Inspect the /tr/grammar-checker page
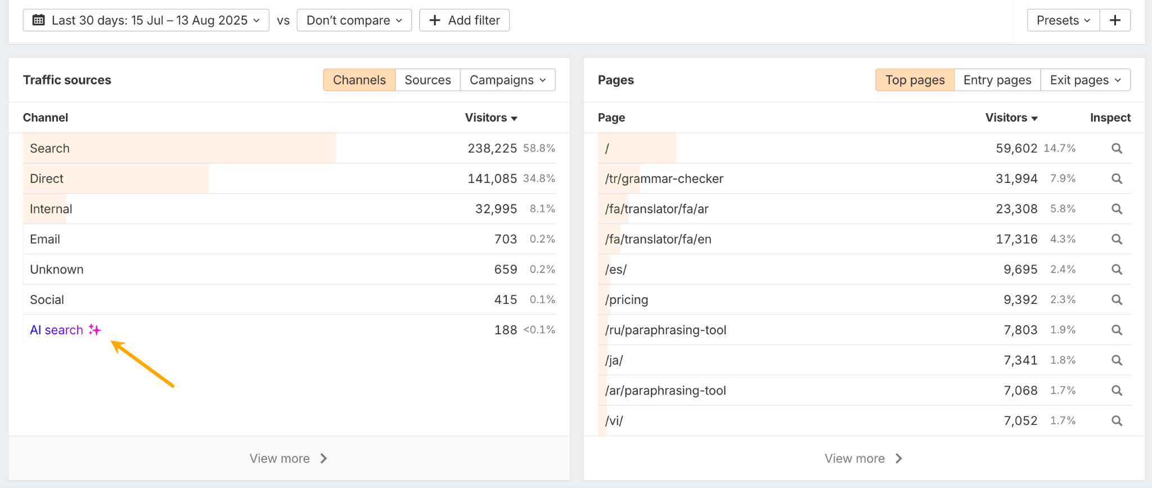Viewport: 1152px width, 488px height. 1117,179
